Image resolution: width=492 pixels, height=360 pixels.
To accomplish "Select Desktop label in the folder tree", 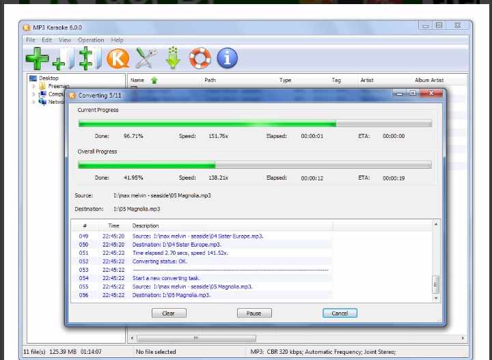I will [49, 78].
